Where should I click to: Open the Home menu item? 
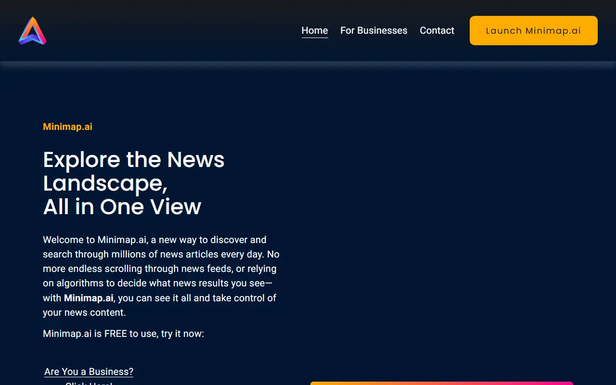pyautogui.click(x=315, y=30)
